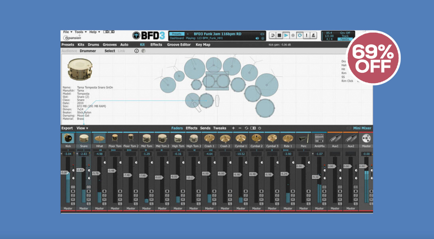This screenshot has width=434, height=239.
Task: Expand the Kick channel disclosure triangle
Action: (x=62, y=154)
